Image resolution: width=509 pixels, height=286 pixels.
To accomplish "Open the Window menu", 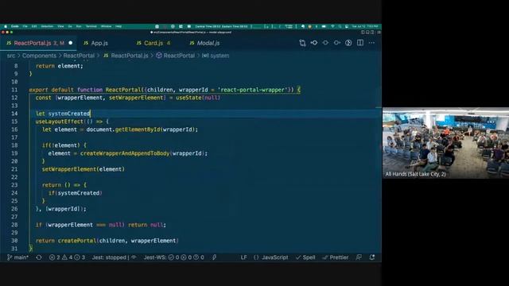I will click(x=106, y=26).
